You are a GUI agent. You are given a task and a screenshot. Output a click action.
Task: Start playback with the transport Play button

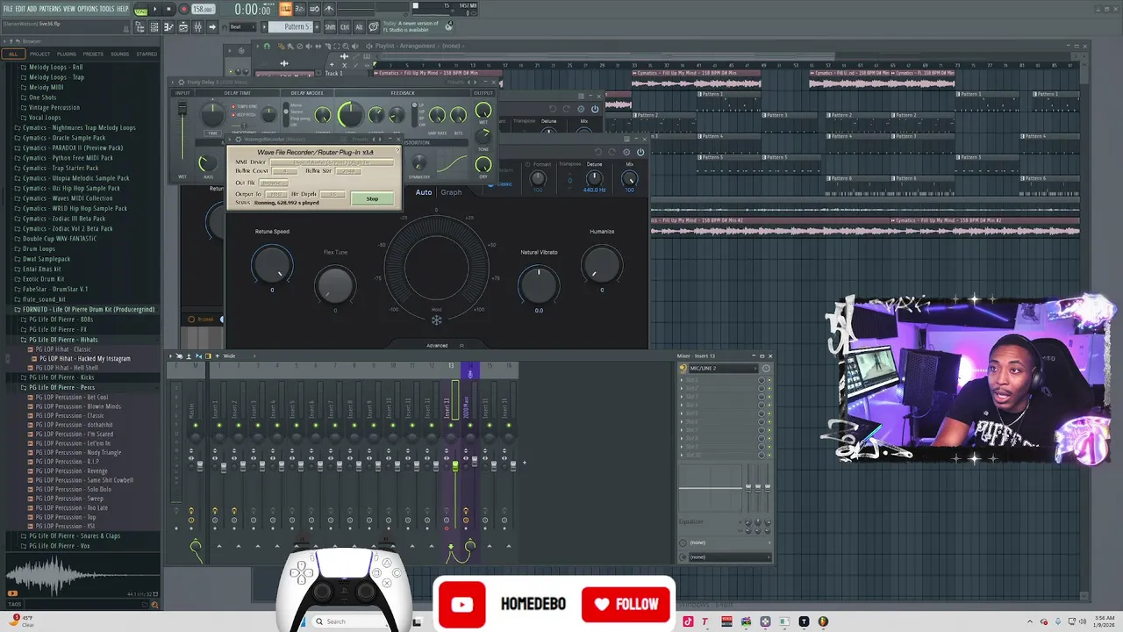pos(155,9)
